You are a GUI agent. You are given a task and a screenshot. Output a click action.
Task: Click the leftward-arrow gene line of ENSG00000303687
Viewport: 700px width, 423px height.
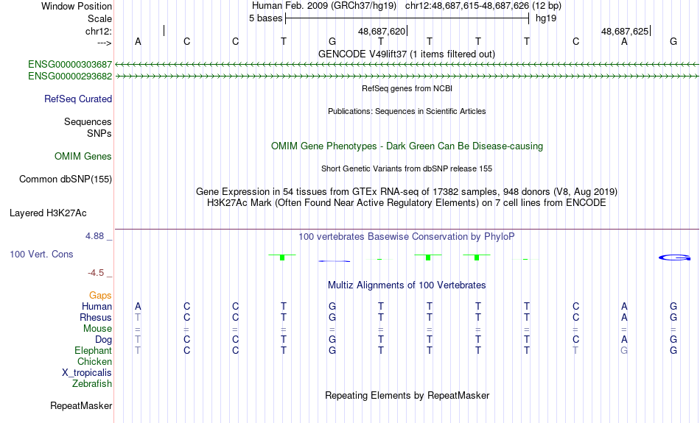pyautogui.click(x=407, y=65)
